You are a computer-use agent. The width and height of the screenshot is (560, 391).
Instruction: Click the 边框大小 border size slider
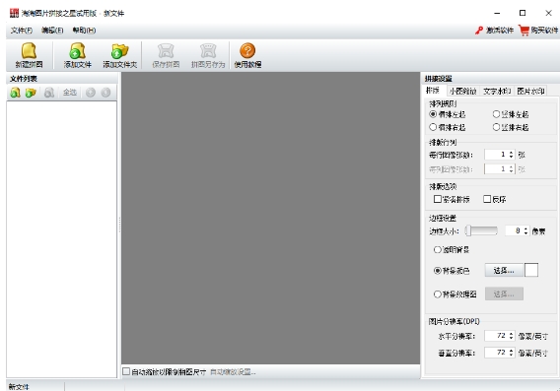pos(481,231)
